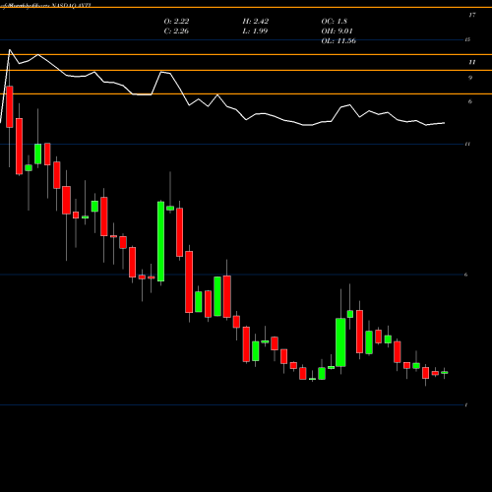Image resolution: width=492 pixels, height=492 pixels.
Task: Click the OC: 1.8 statistic
Action: (x=335, y=22)
